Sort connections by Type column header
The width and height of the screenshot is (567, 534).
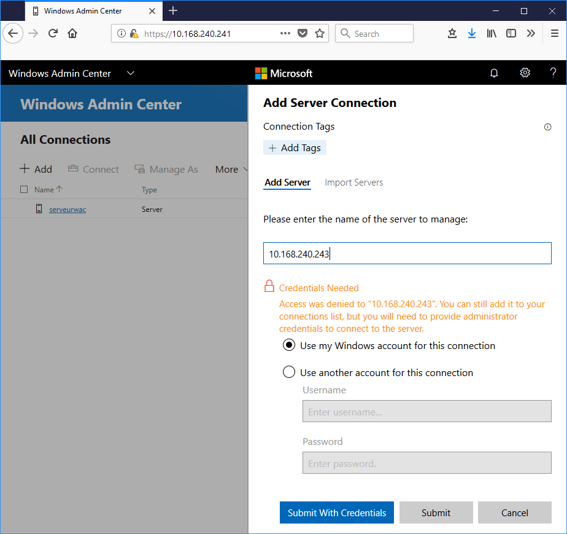pos(149,190)
